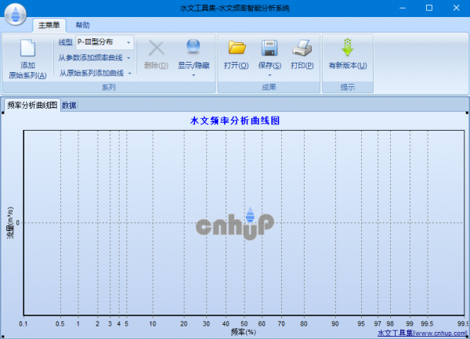
Task: Expand the arrow under show/hide button
Action: click(x=193, y=75)
